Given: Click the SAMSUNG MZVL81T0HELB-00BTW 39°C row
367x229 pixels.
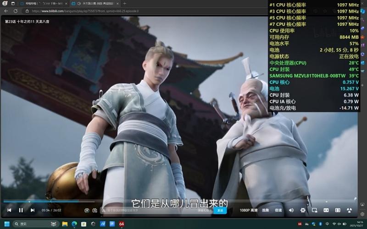Looking at the screenshot, I should coord(314,76).
